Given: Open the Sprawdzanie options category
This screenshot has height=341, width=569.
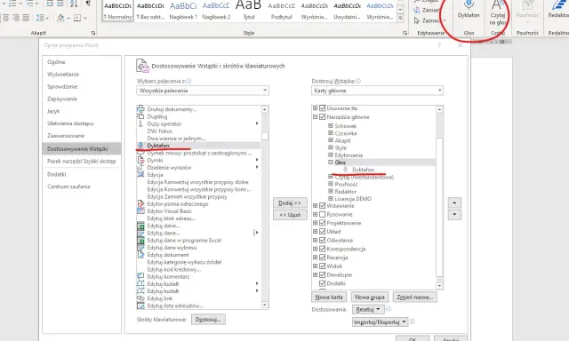Looking at the screenshot, I should [x=62, y=87].
